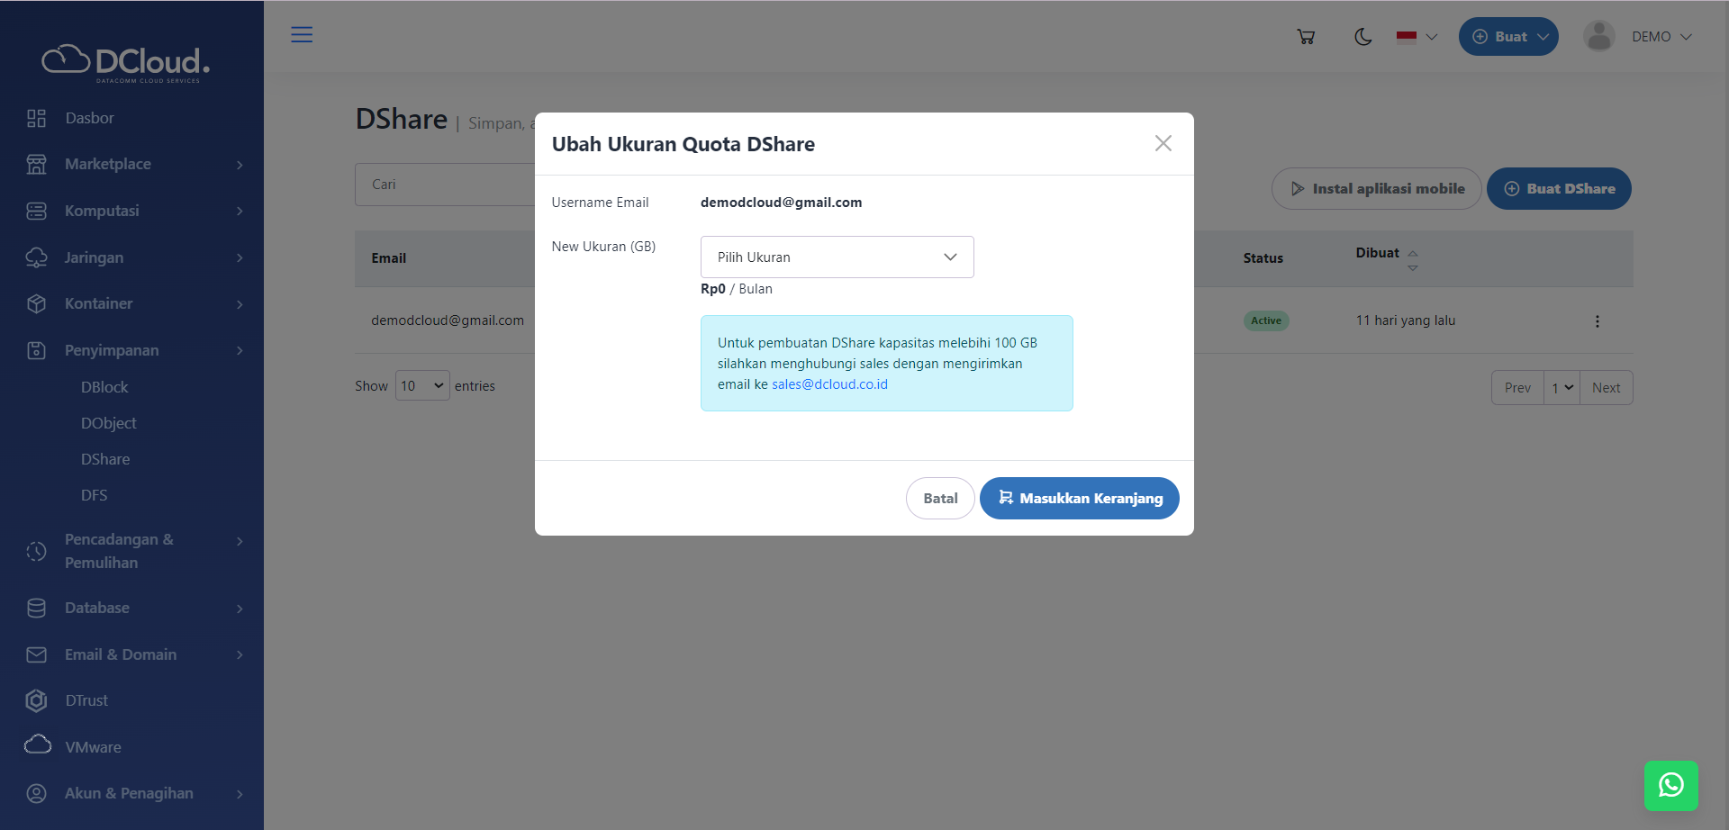Screen dimensions: 1729x830
Task: Open WhatsApp chat support icon
Action: [1670, 785]
